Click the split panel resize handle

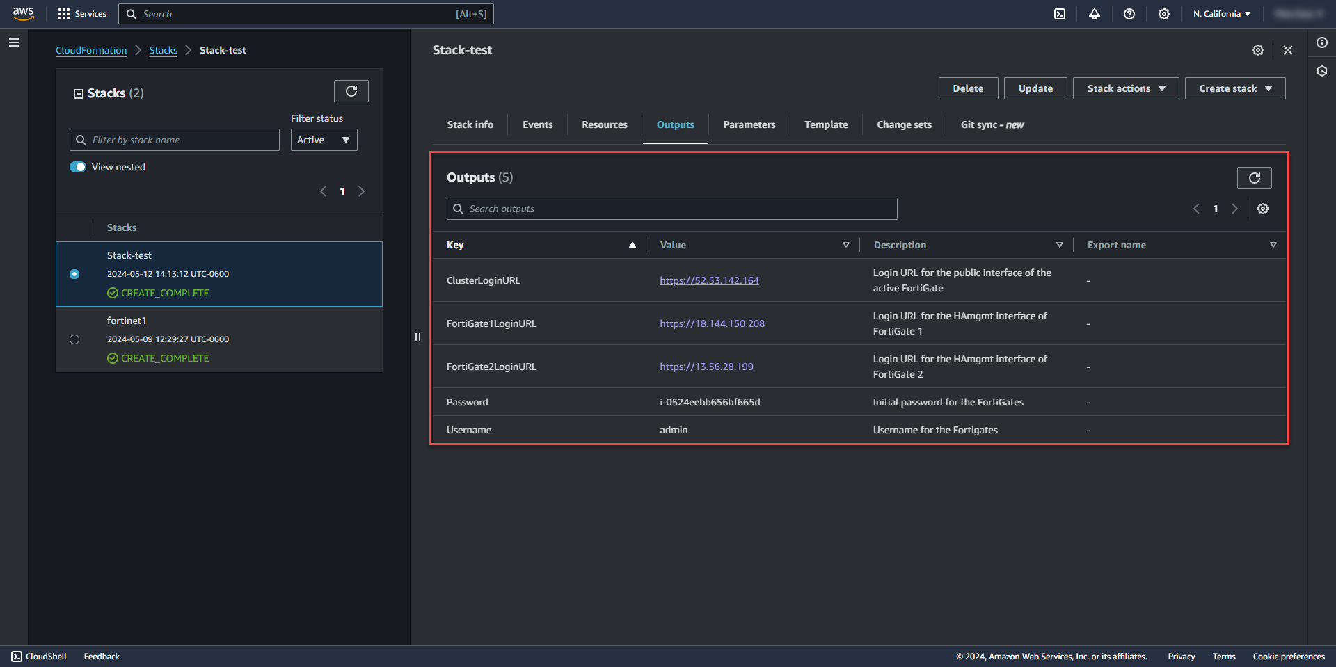417,337
